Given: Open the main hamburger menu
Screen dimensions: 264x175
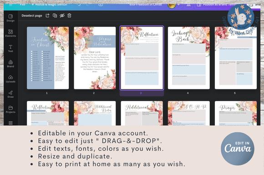Looking at the screenshot, I should (10, 5).
